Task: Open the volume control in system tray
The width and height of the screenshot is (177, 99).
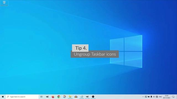Action: coord(154,97)
